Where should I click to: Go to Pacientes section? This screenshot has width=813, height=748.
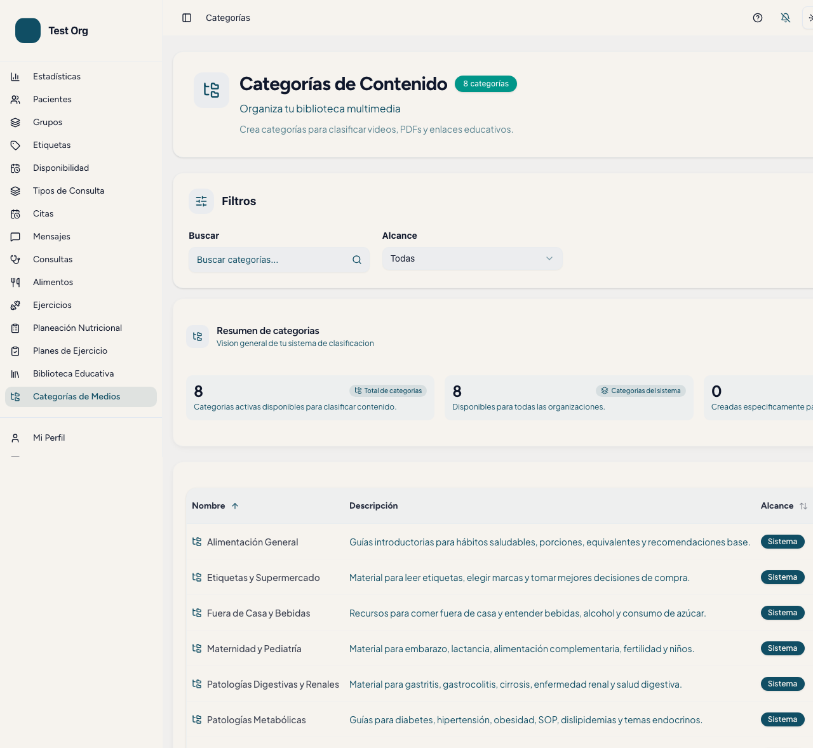[x=81, y=99]
